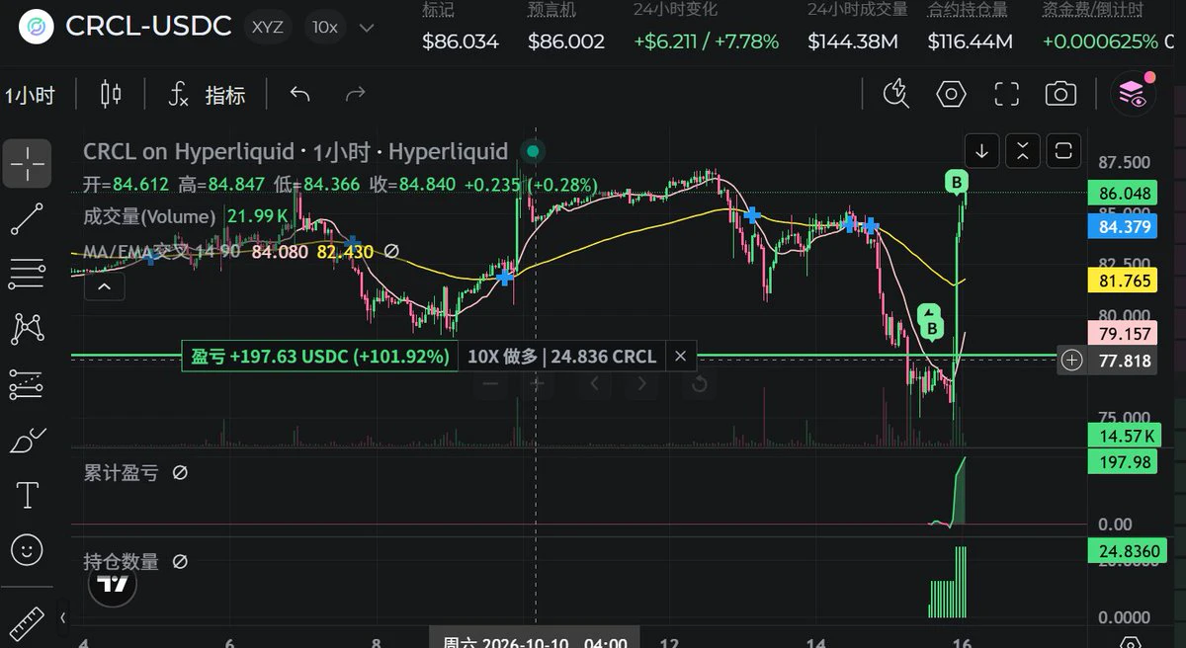Image resolution: width=1186 pixels, height=648 pixels.
Task: Click the undo arrow in toolbar
Action: click(x=299, y=95)
